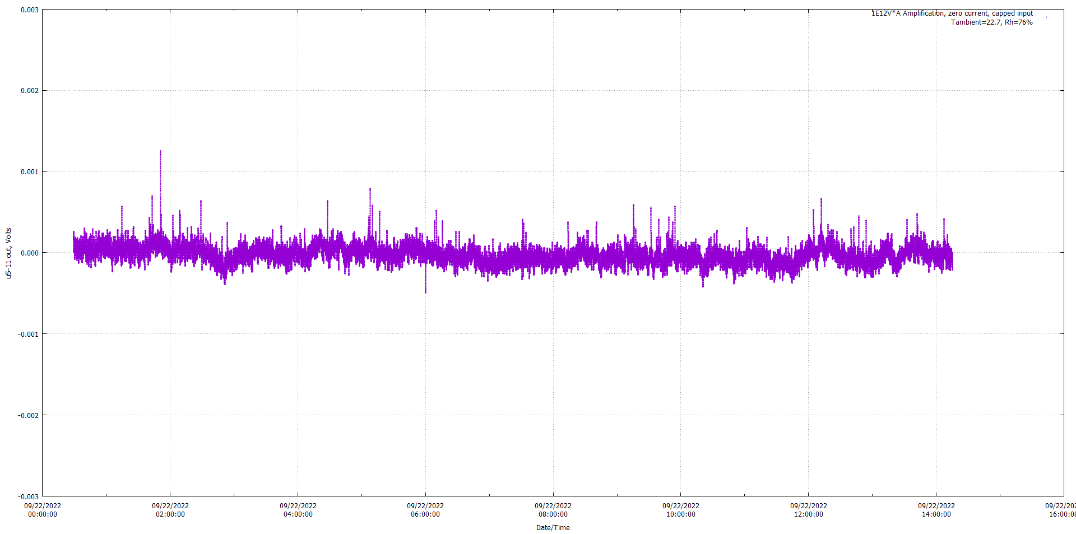Image resolution: width=1076 pixels, height=534 pixels.
Task: Click the -0.002 y-axis label
Action: point(29,415)
